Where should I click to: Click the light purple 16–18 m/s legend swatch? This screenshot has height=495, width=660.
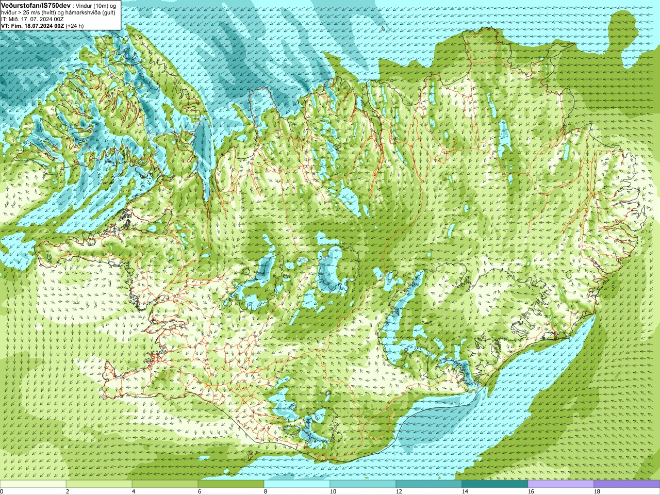coord(561,484)
